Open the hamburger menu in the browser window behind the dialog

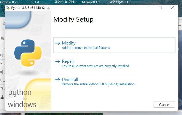[x=180, y=24]
